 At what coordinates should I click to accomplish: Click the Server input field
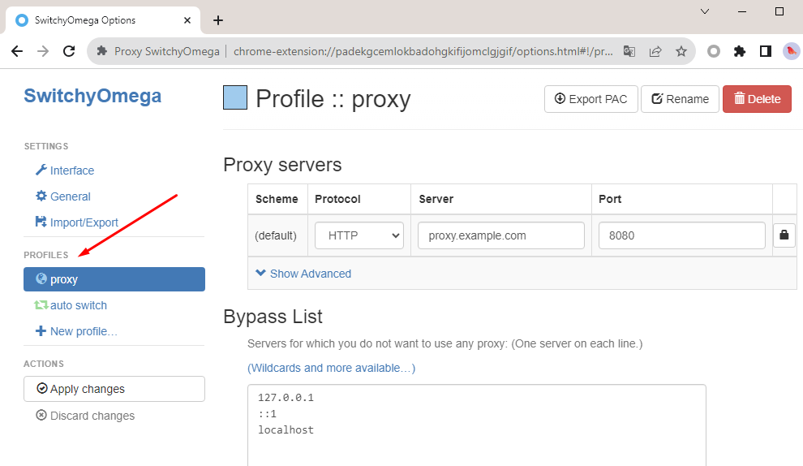(500, 235)
